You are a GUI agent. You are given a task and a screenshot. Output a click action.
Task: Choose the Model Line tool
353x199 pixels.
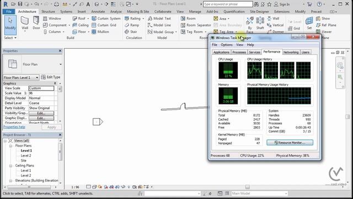click(x=159, y=25)
